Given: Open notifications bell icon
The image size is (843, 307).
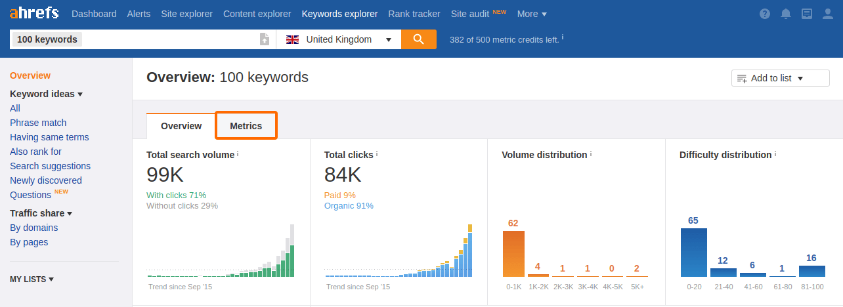Looking at the screenshot, I should (786, 14).
